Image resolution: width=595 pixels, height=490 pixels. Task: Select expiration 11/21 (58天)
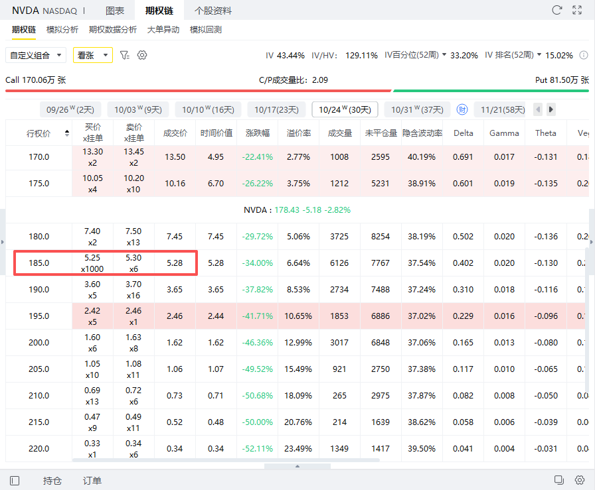pyautogui.click(x=500, y=109)
